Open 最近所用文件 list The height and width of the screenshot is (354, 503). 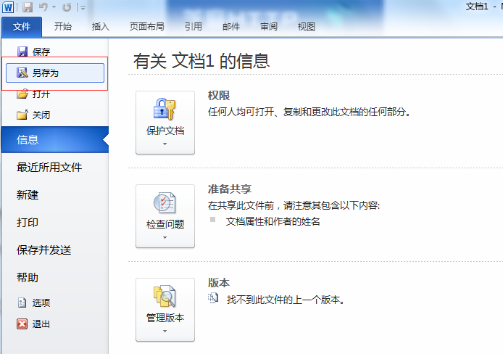pos(49,168)
